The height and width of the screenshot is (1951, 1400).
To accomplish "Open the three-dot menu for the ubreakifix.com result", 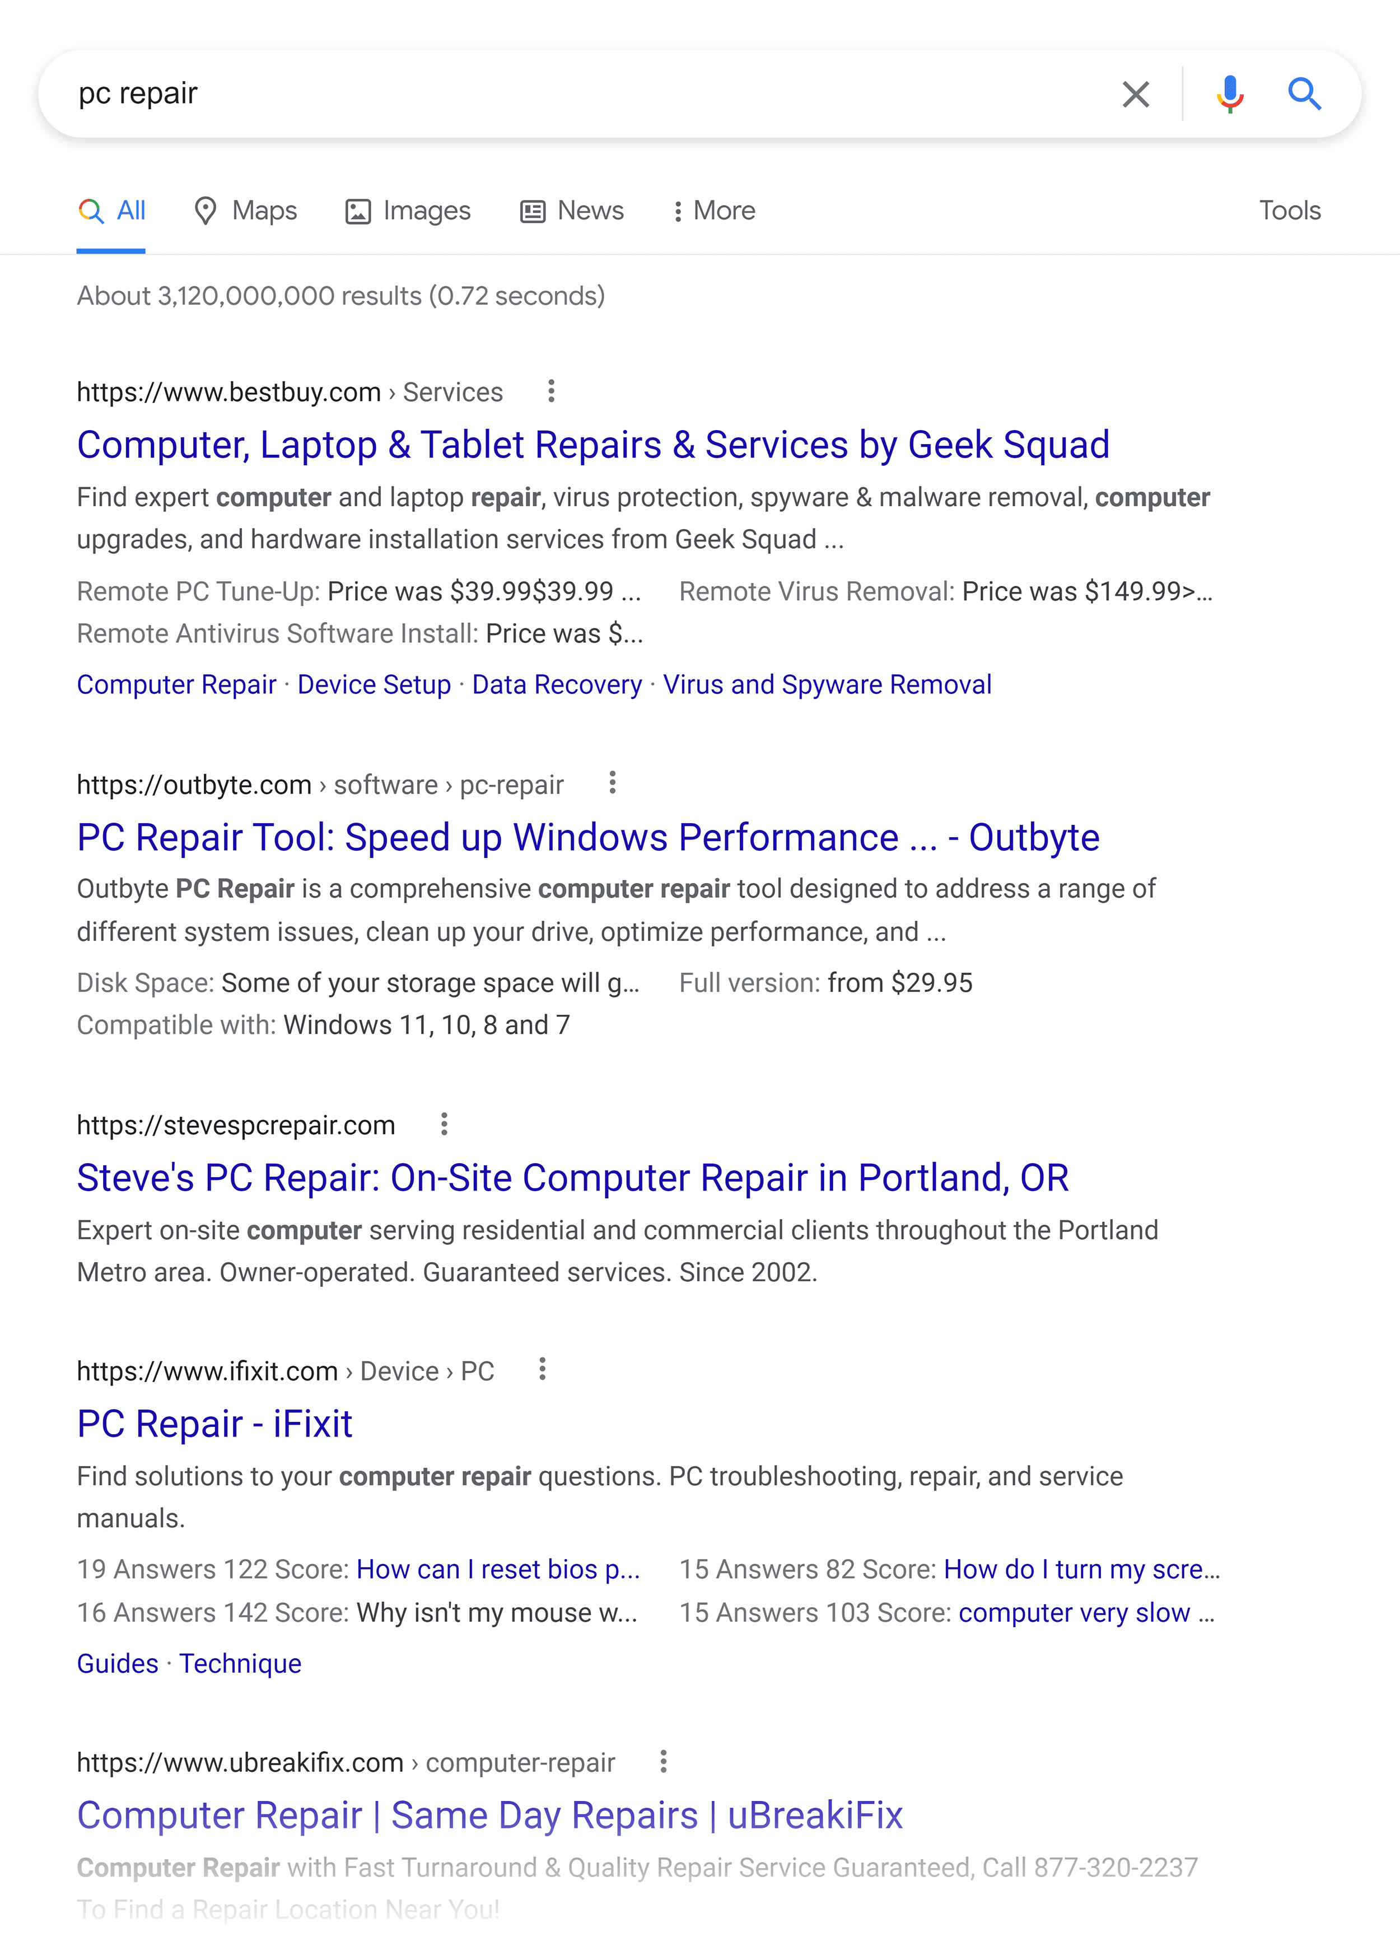I will 664,1761.
